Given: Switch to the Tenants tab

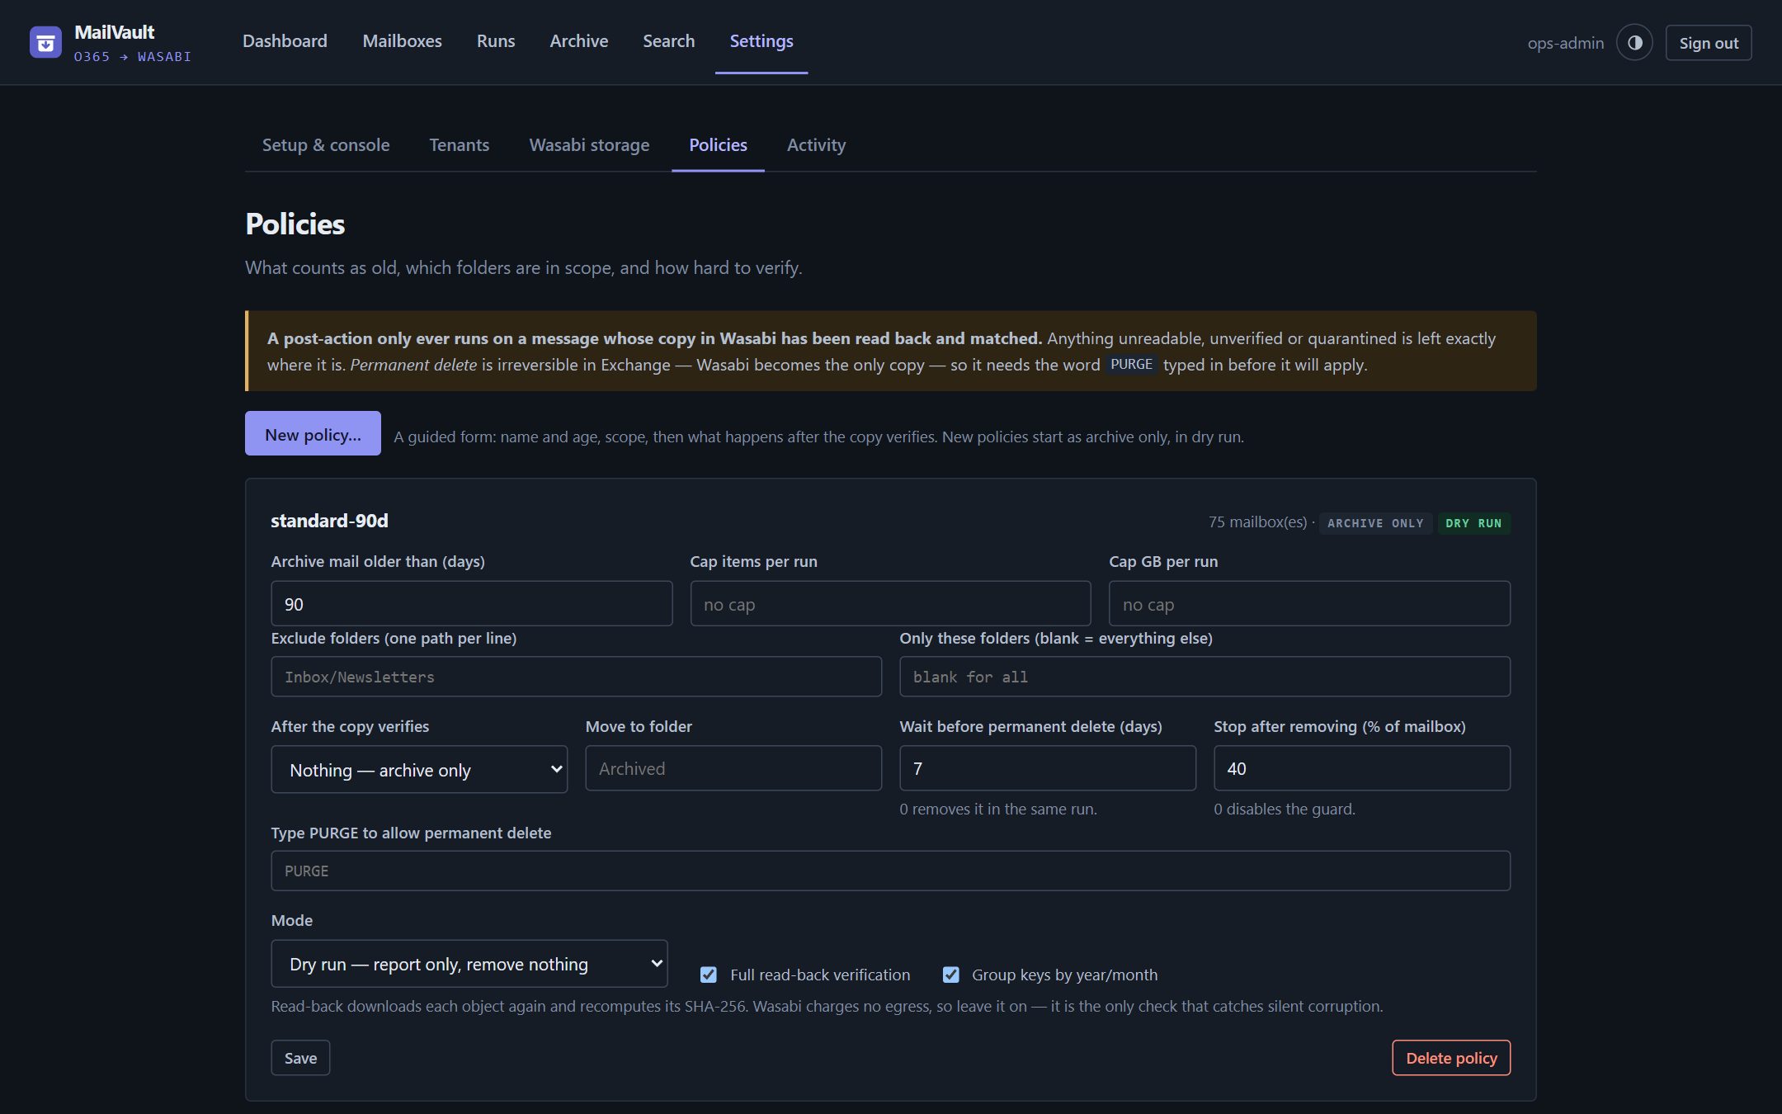Looking at the screenshot, I should click(459, 145).
